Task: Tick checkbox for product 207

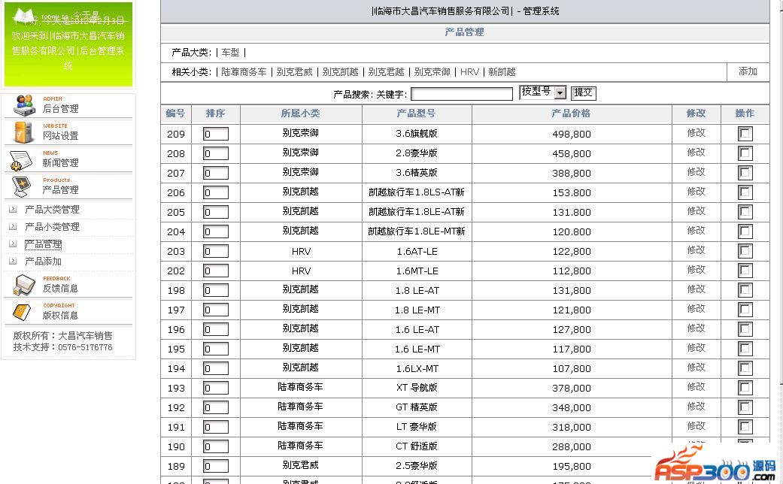Action: point(745,173)
